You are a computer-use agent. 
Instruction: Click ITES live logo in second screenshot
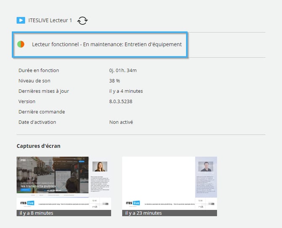coord(133,203)
